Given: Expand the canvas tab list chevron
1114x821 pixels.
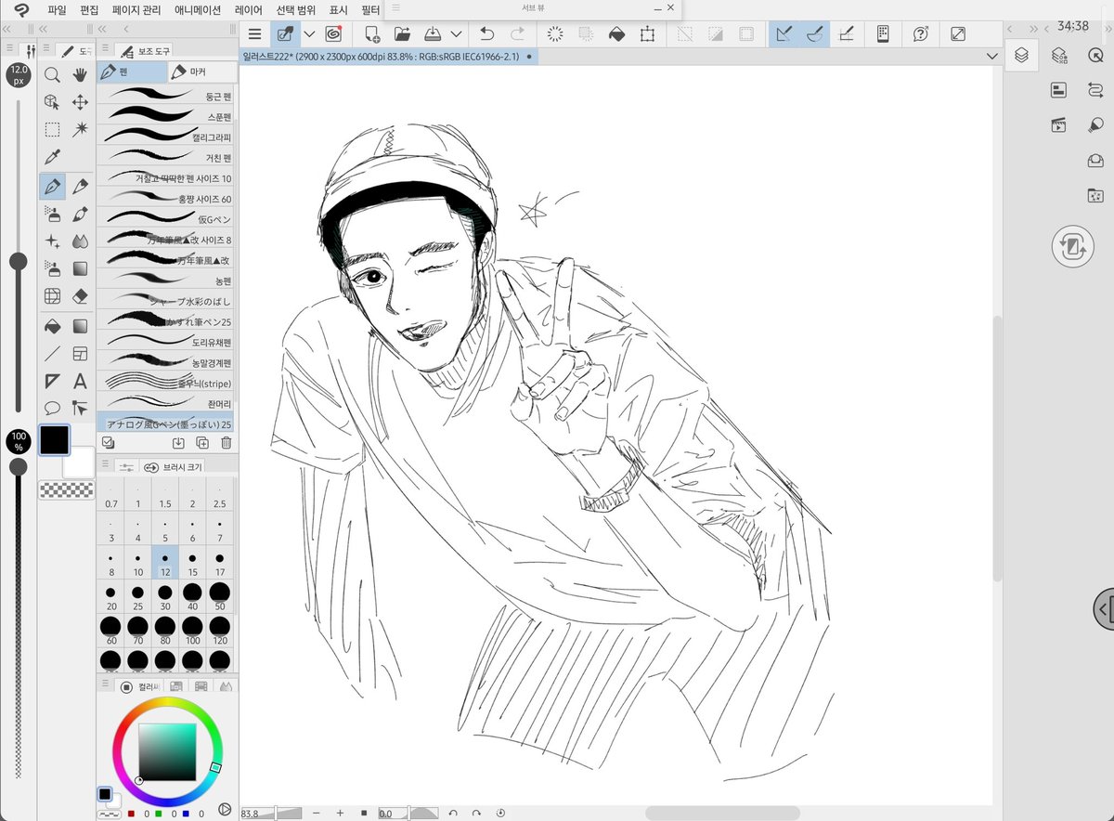Looking at the screenshot, I should [992, 57].
